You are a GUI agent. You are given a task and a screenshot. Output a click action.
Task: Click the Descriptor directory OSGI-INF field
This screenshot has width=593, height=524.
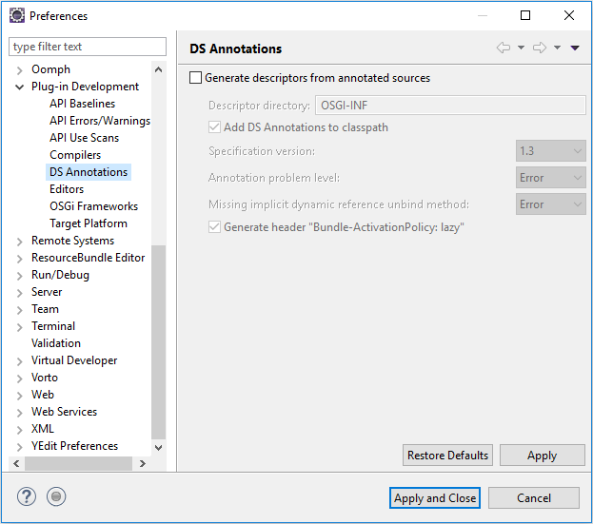[x=450, y=106]
